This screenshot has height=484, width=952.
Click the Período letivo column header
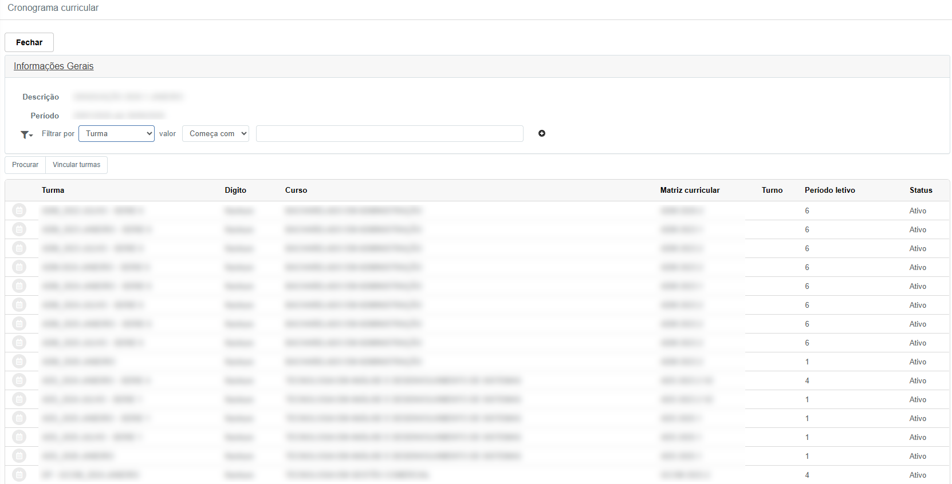pos(829,191)
